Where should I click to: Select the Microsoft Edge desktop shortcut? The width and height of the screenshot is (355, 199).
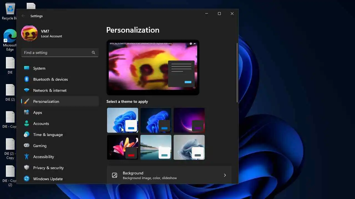(x=10, y=40)
